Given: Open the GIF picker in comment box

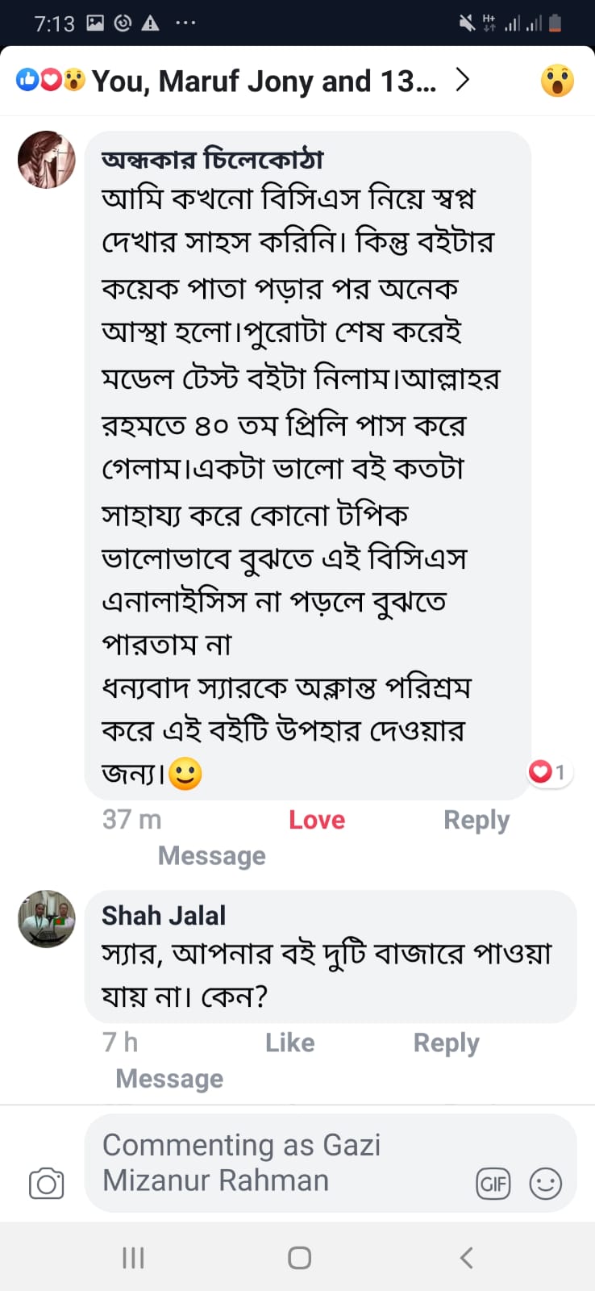Looking at the screenshot, I should point(493,1184).
